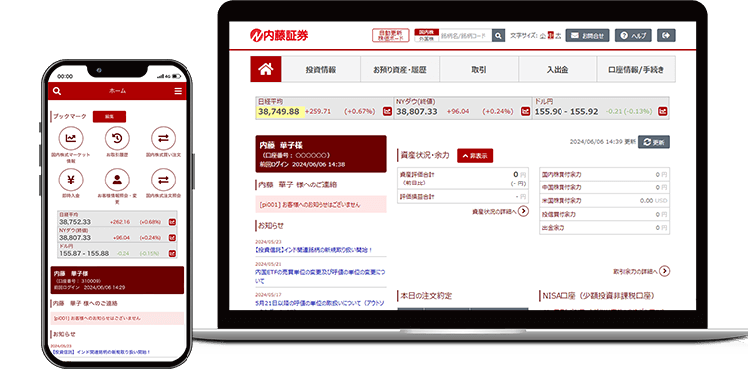Screen dimensions: 748x369
Task: Open the 取引 menu tab
Action: click(x=479, y=69)
